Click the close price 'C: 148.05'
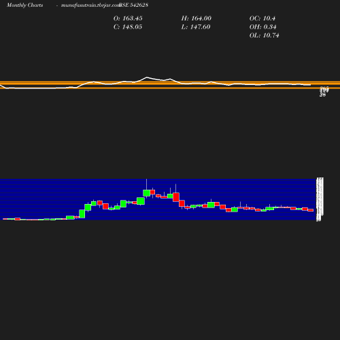Screen dimensions: 340x340 [128, 27]
